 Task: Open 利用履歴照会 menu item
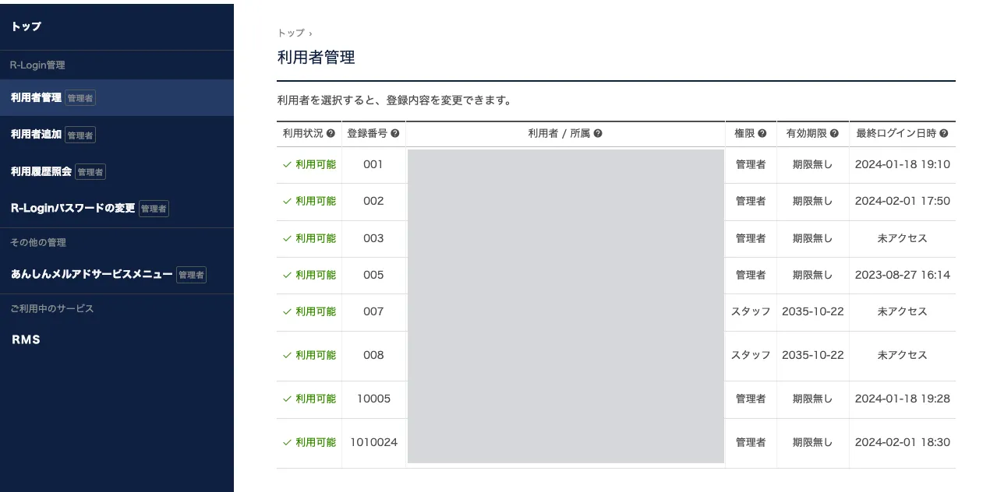coord(117,171)
